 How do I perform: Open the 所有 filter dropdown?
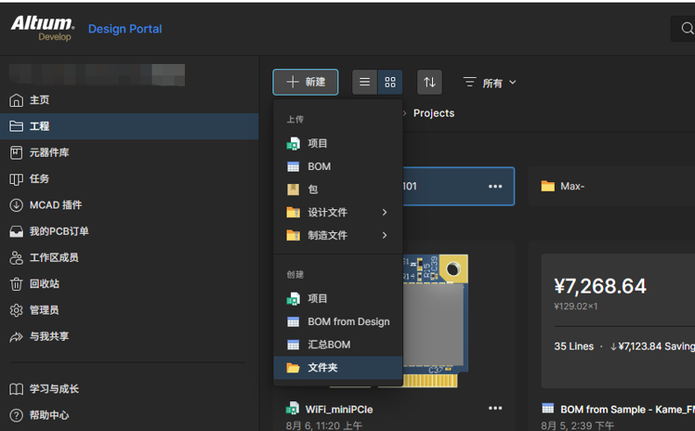(x=490, y=82)
